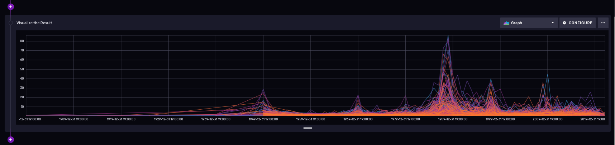Click the 1909-12-31 19:00:00 x-axis label
Viewport: 615px width, 145px height.
pos(73,119)
